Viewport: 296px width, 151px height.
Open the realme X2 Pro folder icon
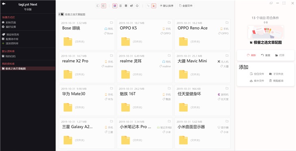[68, 74]
